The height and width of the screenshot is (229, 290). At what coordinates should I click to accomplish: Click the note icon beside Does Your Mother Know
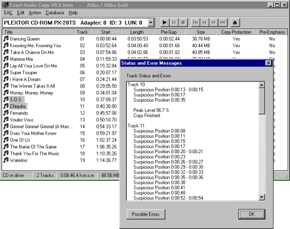pyautogui.click(x=6, y=133)
